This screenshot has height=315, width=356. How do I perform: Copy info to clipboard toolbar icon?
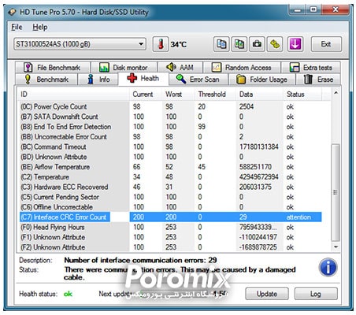pos(221,44)
